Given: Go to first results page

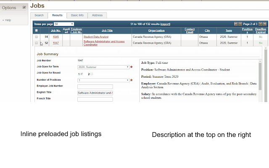Looking at the screenshot, I should (x=236, y=24).
